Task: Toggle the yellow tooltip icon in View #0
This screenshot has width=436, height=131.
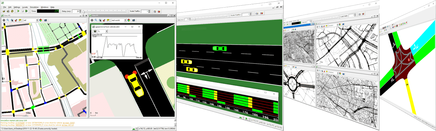Action: pos(20,20)
